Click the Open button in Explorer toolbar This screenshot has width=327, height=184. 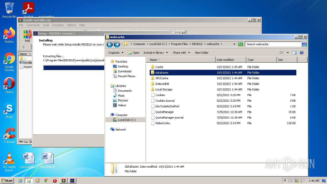coord(134,53)
